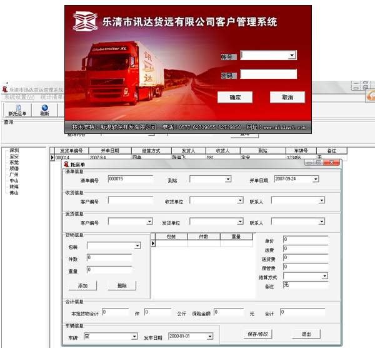The height and width of the screenshot is (348, 375).
Task: Click the 删除 button
Action: tap(121, 285)
